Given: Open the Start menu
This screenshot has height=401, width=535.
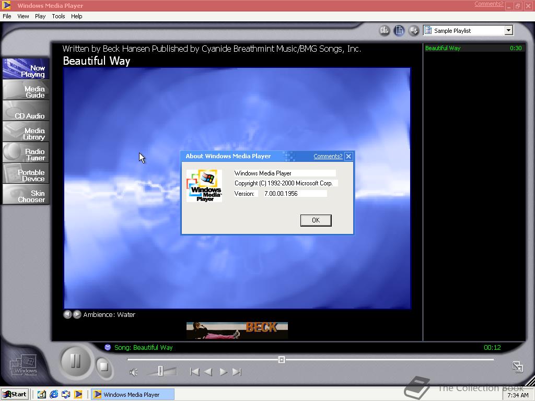Looking at the screenshot, I should click(15, 395).
